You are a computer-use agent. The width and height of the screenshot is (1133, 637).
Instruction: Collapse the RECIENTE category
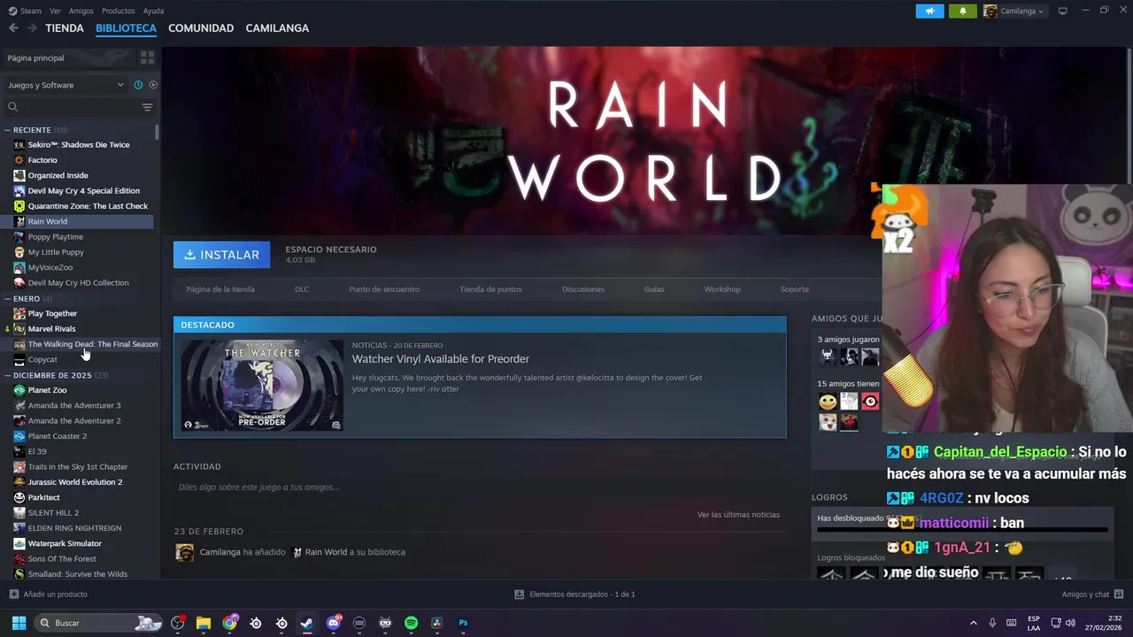click(7, 130)
